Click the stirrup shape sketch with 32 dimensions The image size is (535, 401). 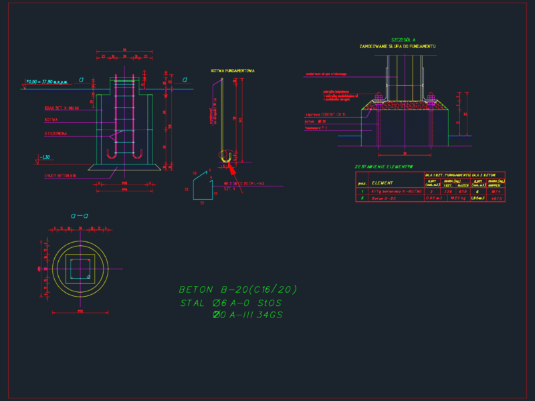[203, 186]
